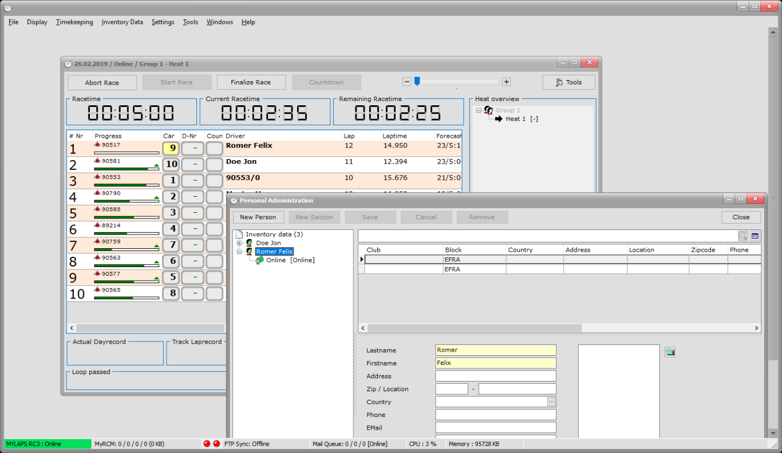Screen dimensions: 782x453
Task: Click the Abort Race button
Action: (x=102, y=82)
